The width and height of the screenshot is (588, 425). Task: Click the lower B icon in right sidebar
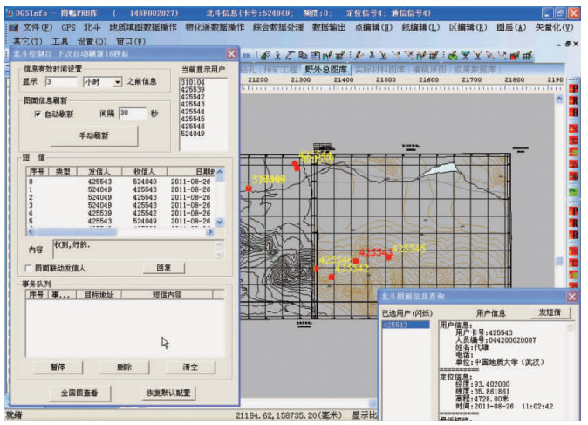tap(574, 236)
